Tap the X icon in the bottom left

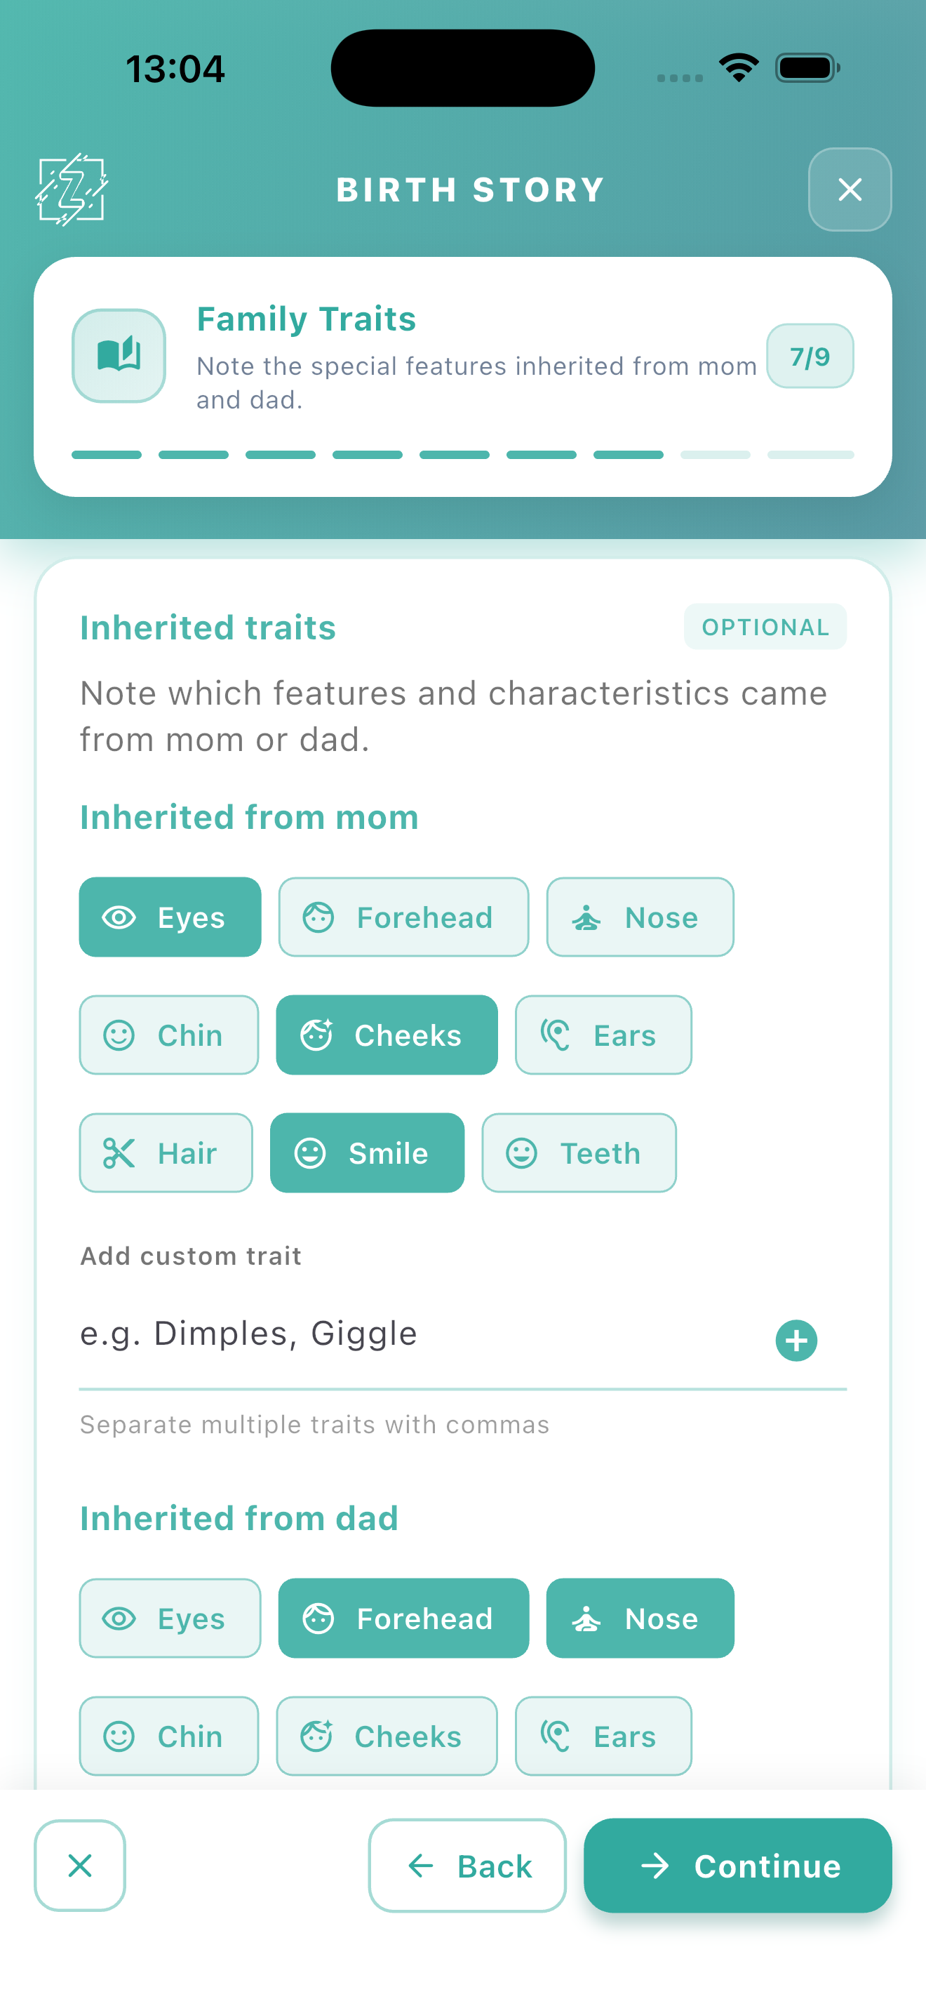(x=80, y=1866)
